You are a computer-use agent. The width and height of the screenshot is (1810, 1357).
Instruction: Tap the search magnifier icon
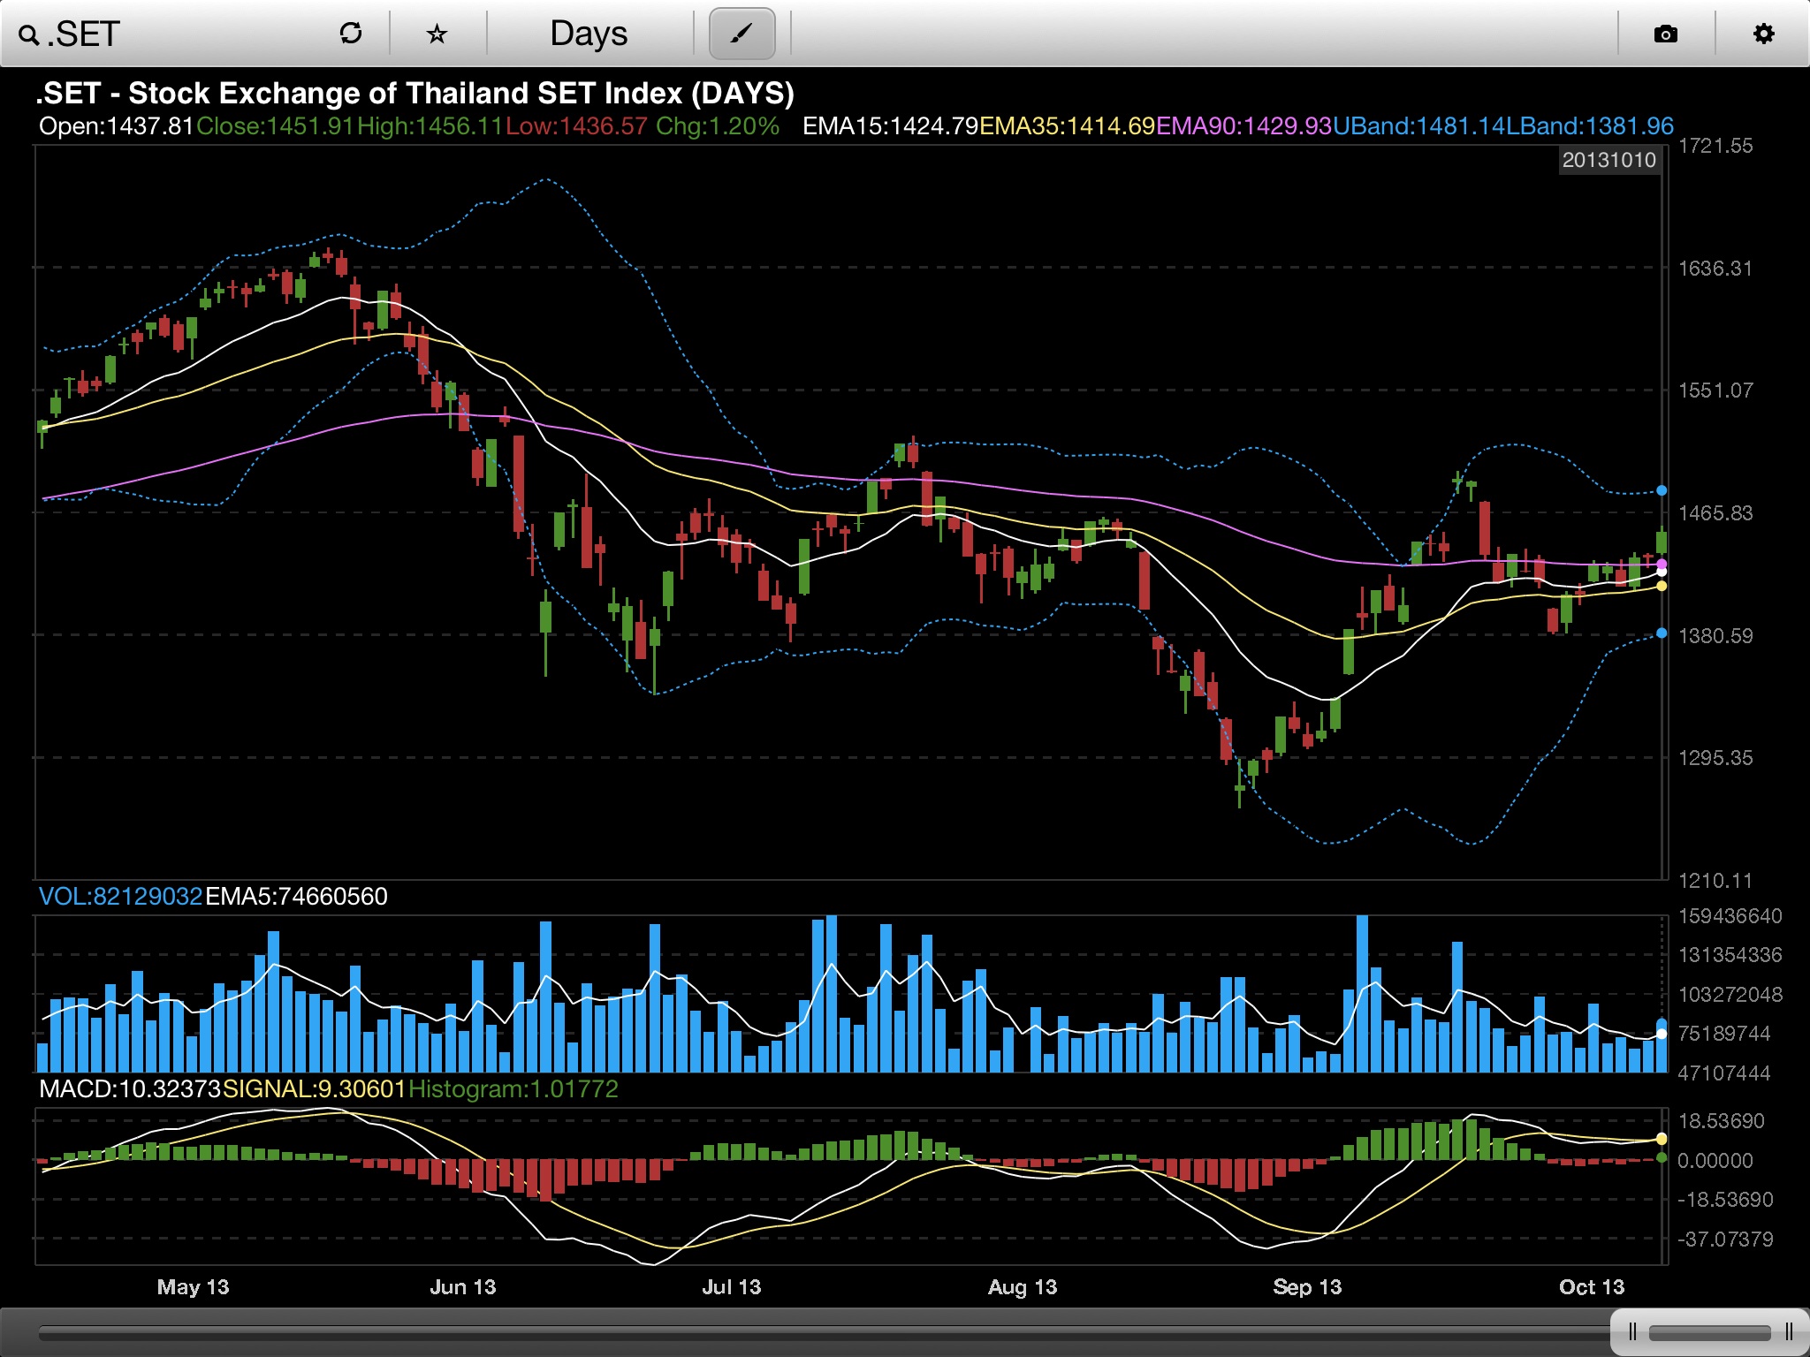tap(29, 35)
